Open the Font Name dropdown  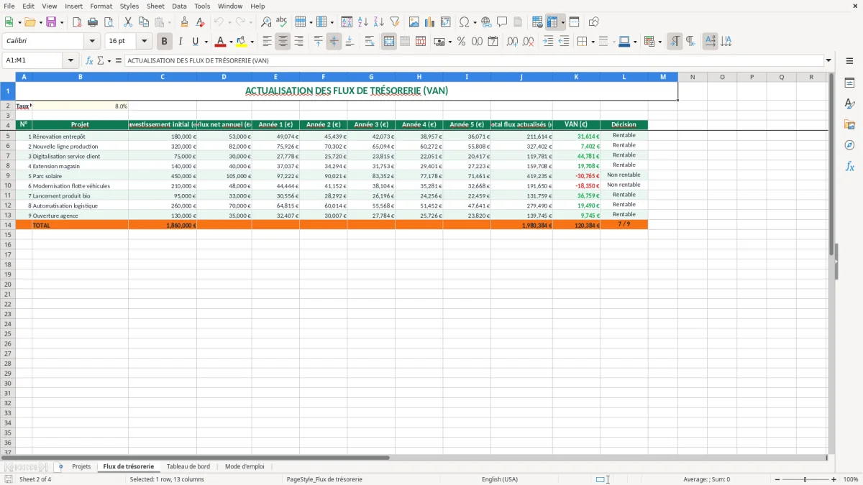tap(92, 42)
